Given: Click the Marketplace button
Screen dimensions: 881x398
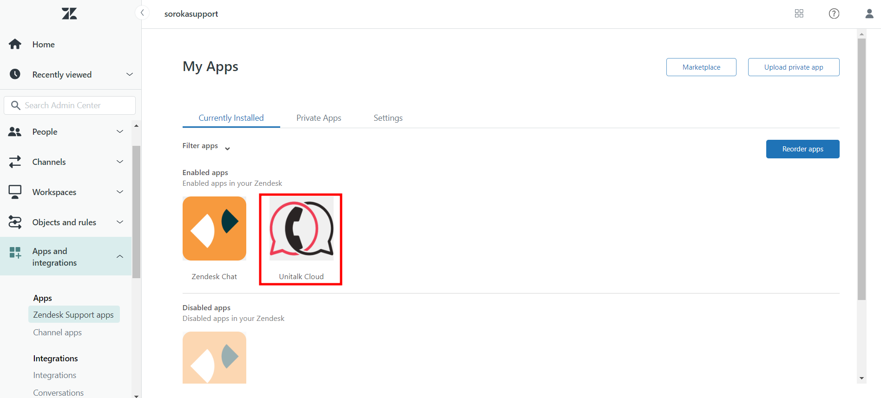Looking at the screenshot, I should click(701, 67).
